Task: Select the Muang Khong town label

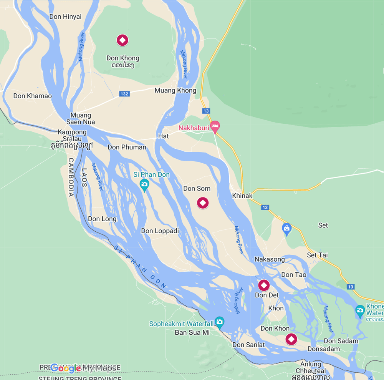Action: [175, 90]
